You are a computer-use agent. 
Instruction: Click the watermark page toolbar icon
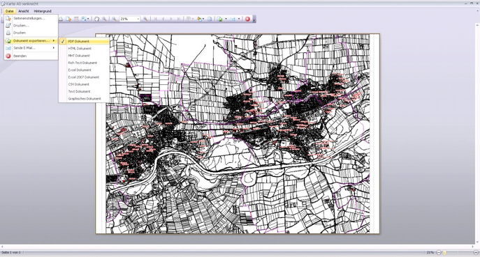point(210,19)
